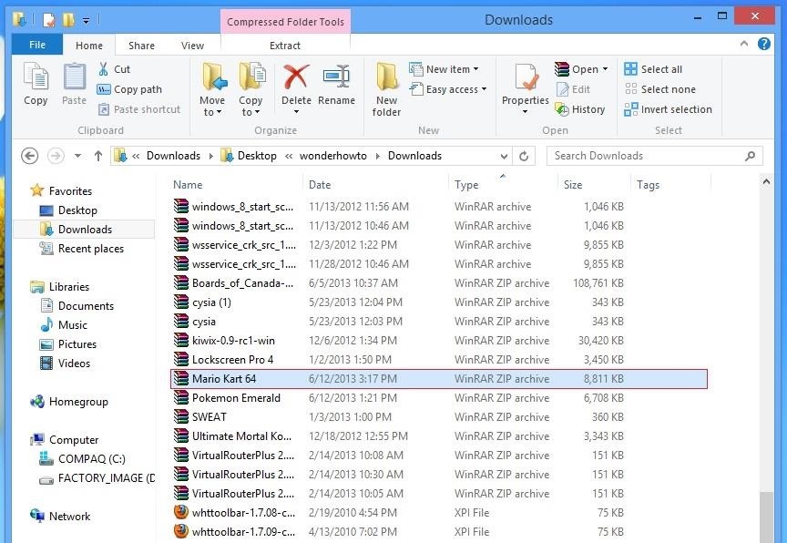This screenshot has height=543, width=787.
Task: Select Mario Kart 64 file
Action: (x=439, y=379)
